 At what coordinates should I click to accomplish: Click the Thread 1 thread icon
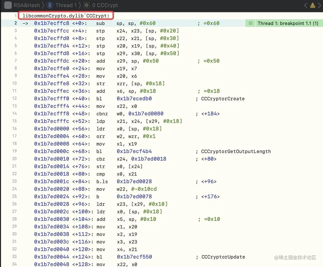tap(50, 5)
